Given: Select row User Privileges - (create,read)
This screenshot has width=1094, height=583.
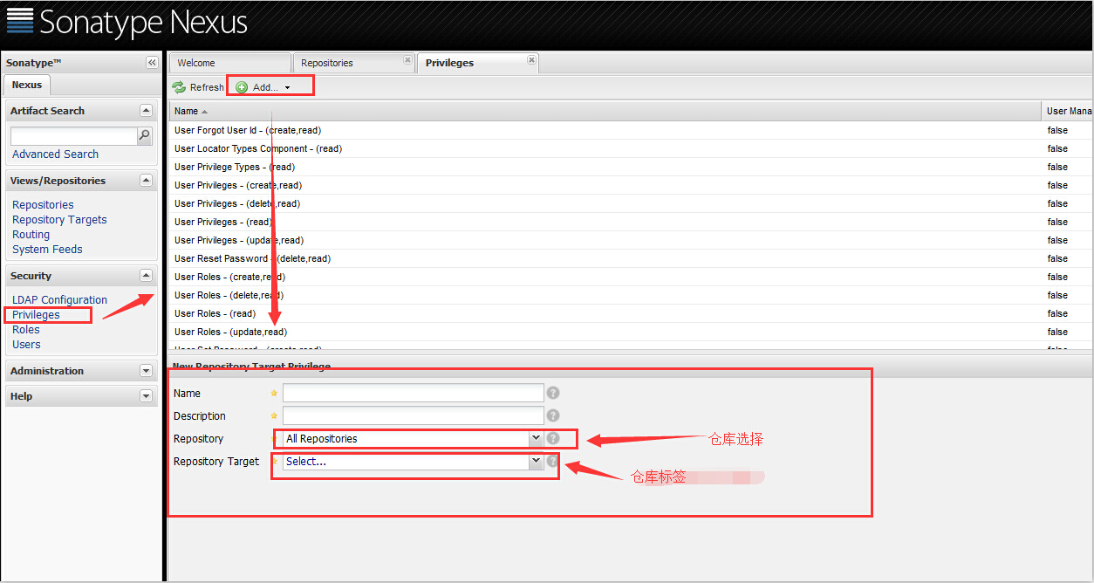Looking at the screenshot, I should click(x=631, y=185).
